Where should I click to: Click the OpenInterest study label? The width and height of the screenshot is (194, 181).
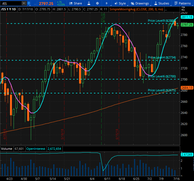pos(36,149)
